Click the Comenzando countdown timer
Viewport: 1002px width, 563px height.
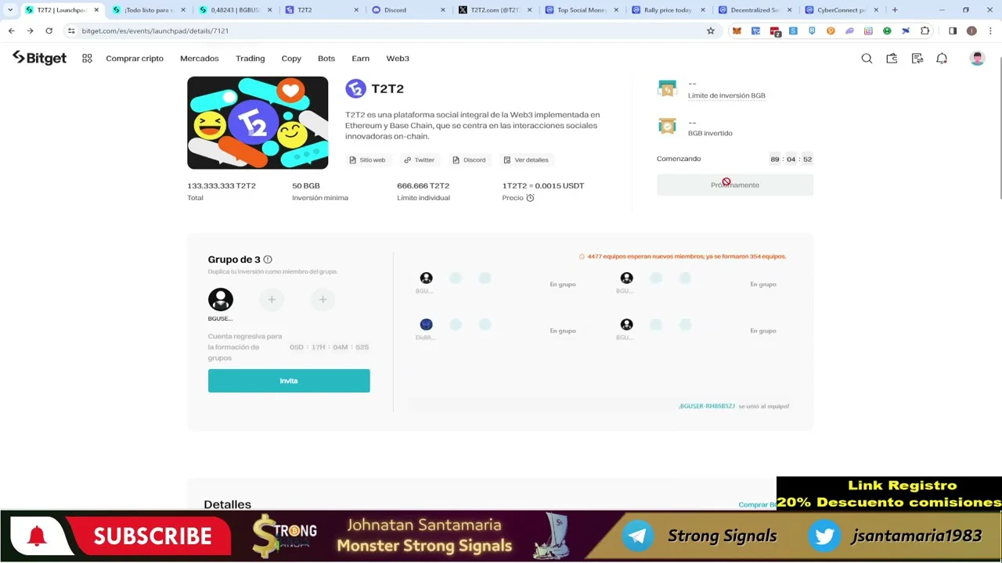click(791, 159)
